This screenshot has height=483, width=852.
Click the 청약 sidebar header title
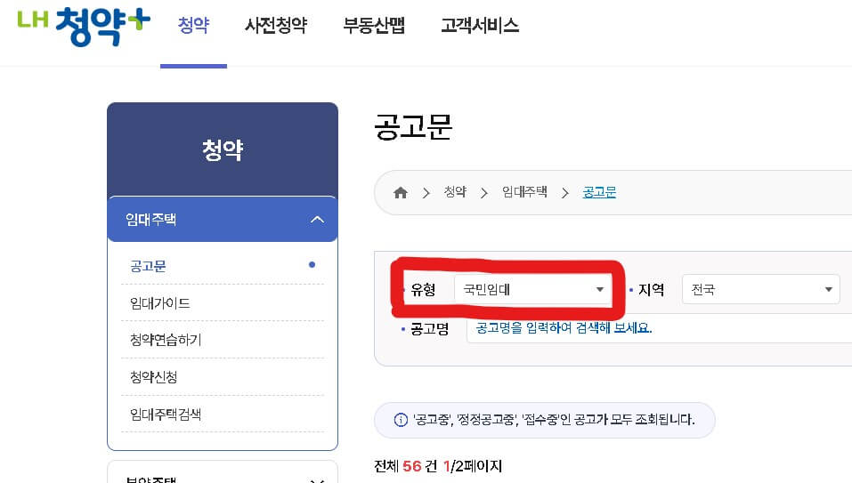(223, 149)
